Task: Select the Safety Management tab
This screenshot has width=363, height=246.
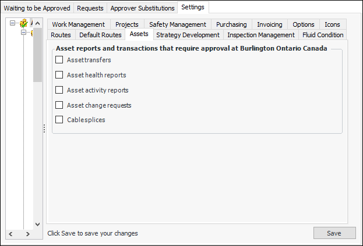Action: [177, 24]
